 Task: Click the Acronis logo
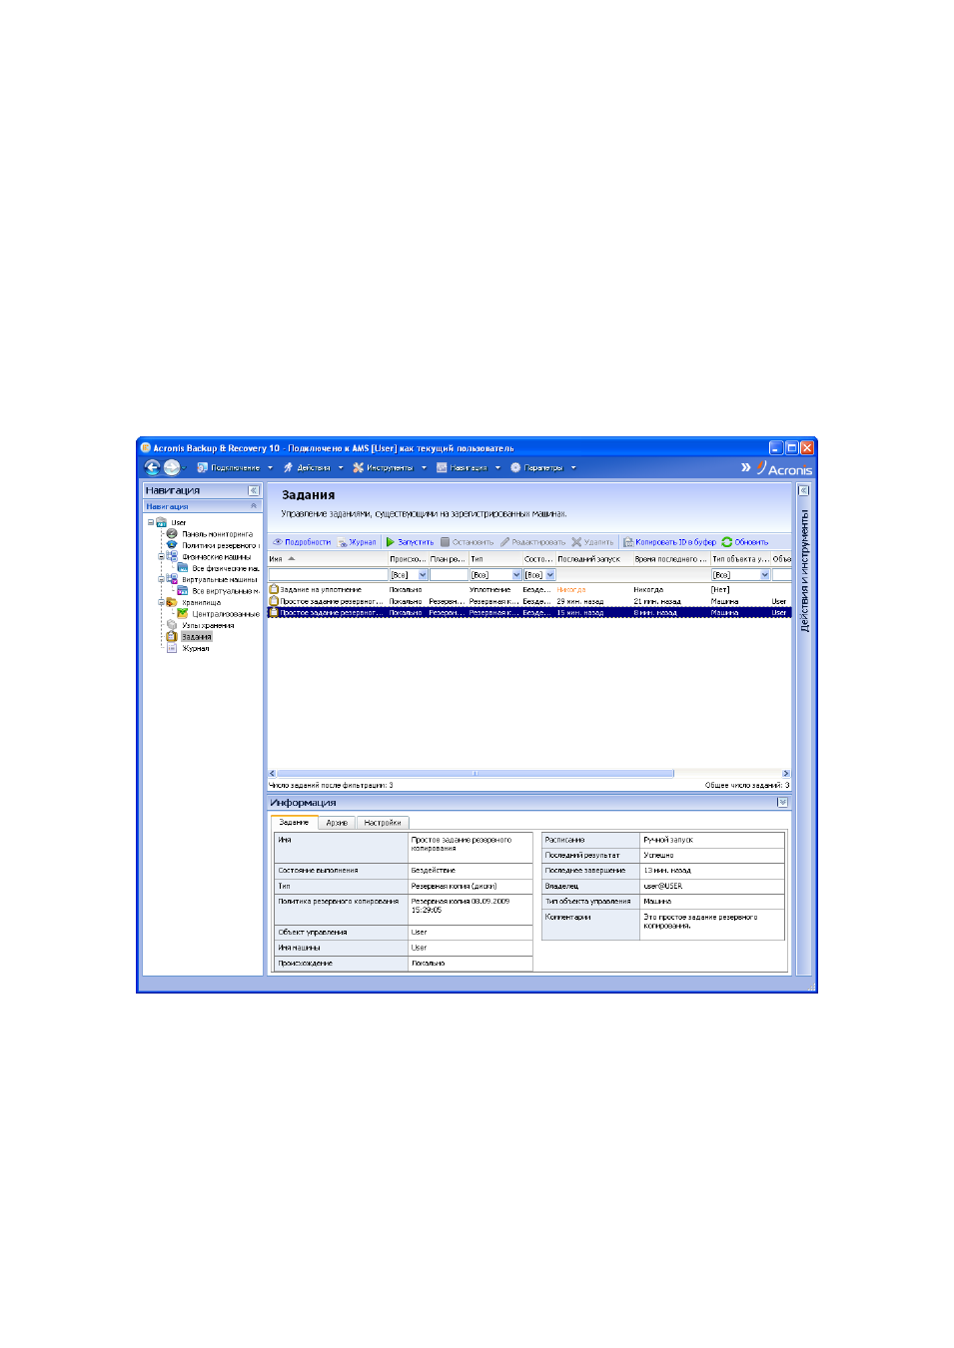[x=784, y=468]
